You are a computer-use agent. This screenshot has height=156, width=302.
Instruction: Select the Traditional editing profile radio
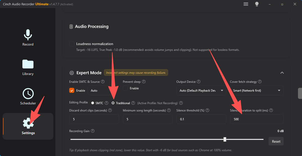[113, 103]
